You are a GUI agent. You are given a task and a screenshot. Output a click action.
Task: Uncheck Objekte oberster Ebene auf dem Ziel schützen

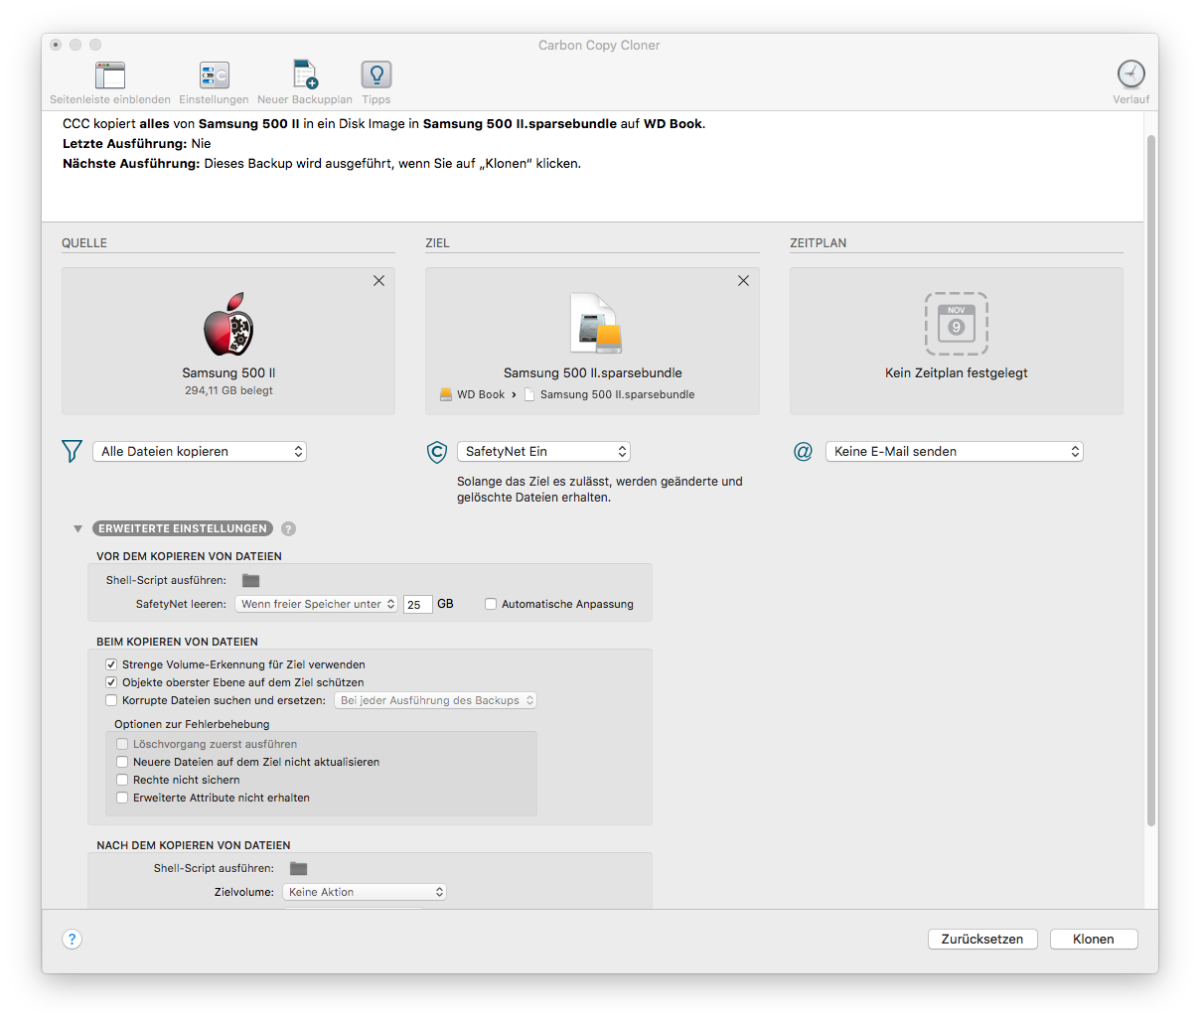tap(111, 682)
